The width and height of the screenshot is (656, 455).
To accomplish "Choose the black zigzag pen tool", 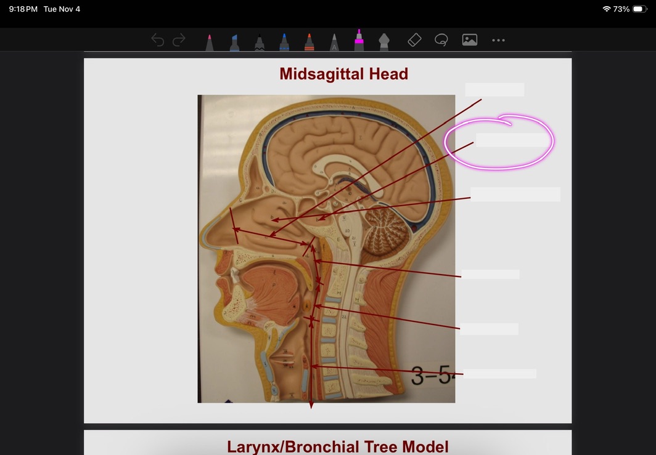I will [260, 42].
